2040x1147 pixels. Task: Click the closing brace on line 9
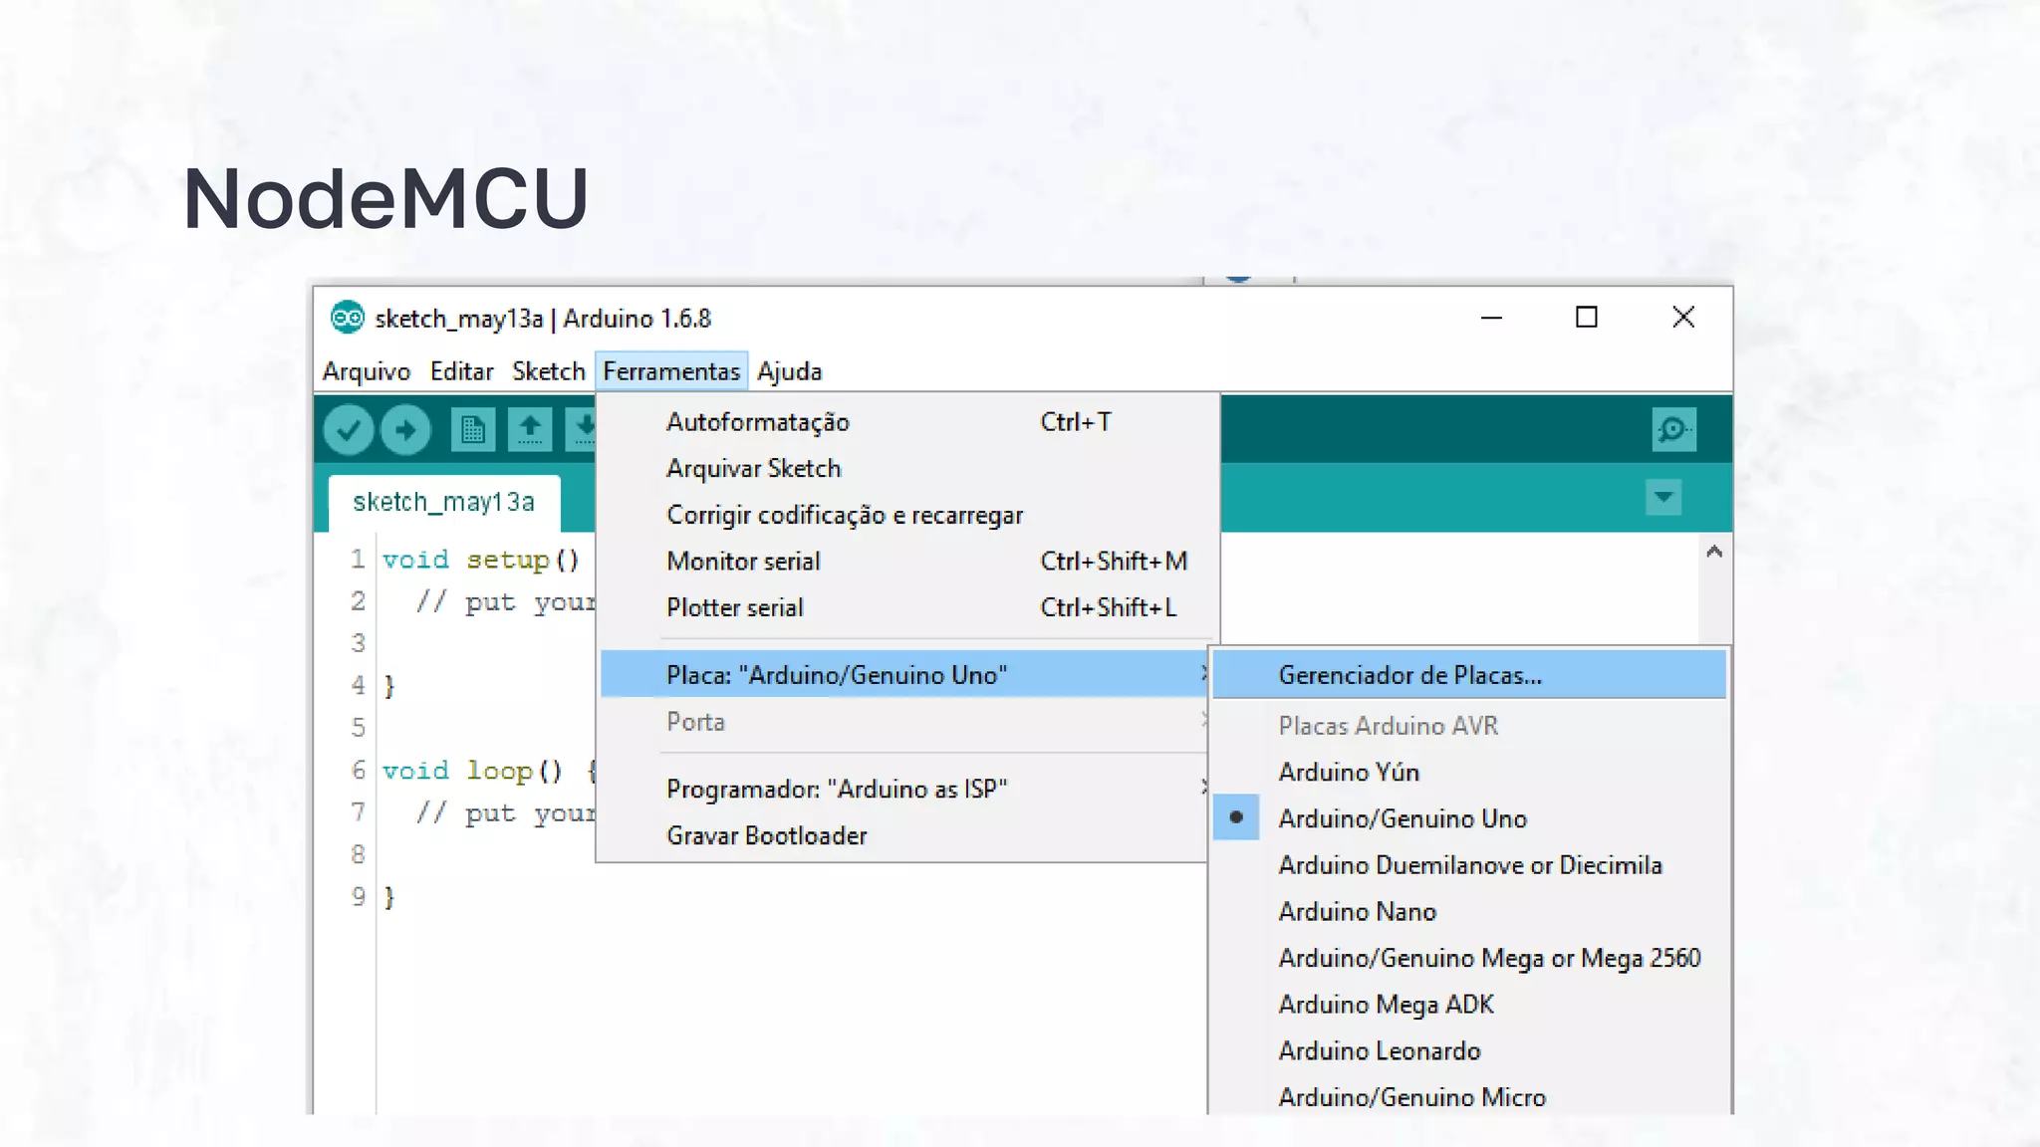[389, 897]
